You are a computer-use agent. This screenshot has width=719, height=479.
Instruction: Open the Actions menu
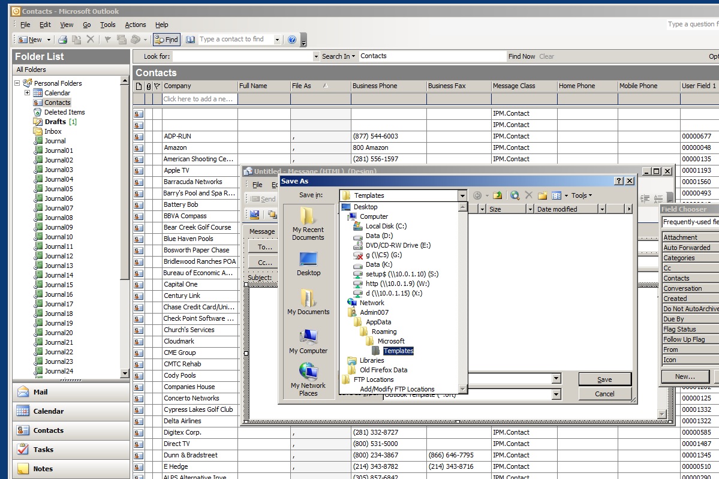pos(136,25)
